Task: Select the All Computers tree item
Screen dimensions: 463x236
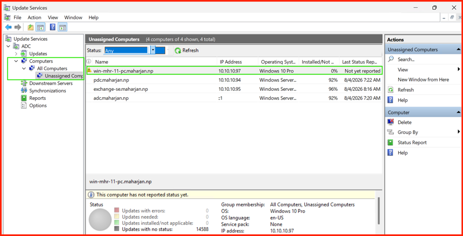Action: pyautogui.click(x=52, y=69)
